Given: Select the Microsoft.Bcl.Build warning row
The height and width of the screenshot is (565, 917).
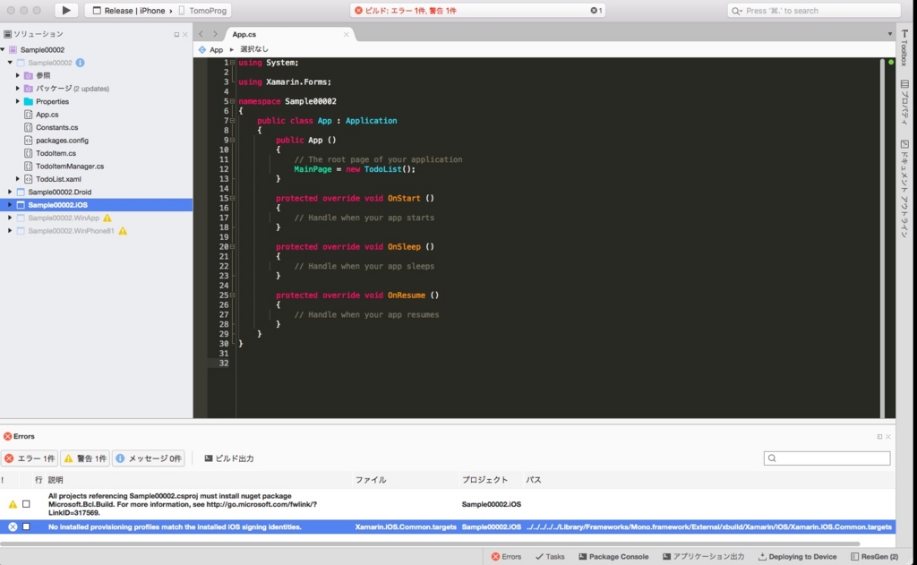Looking at the screenshot, I should click(448, 504).
